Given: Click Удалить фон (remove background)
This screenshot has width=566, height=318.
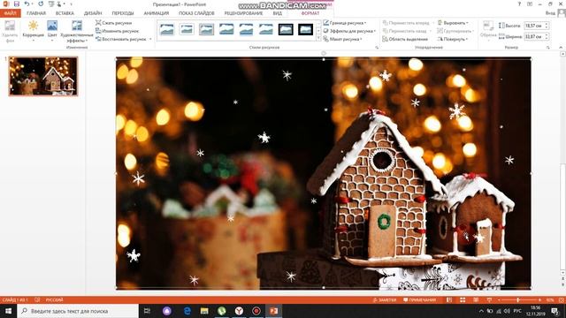Looking at the screenshot, I should click(10, 32).
